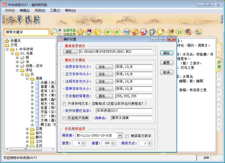Switch to the 简析 side tab
225x163 pixels.
219,79
